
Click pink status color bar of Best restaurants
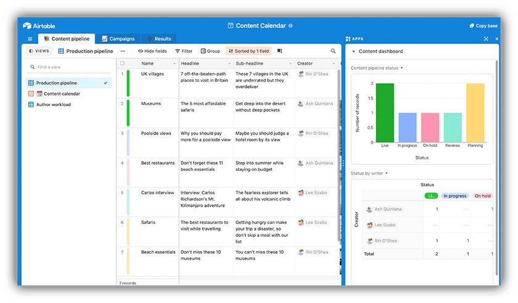tap(128, 173)
